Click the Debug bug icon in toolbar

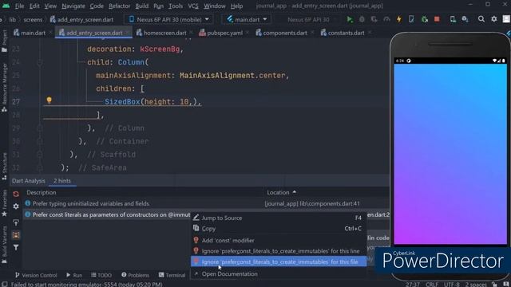pyautogui.click(x=362, y=19)
